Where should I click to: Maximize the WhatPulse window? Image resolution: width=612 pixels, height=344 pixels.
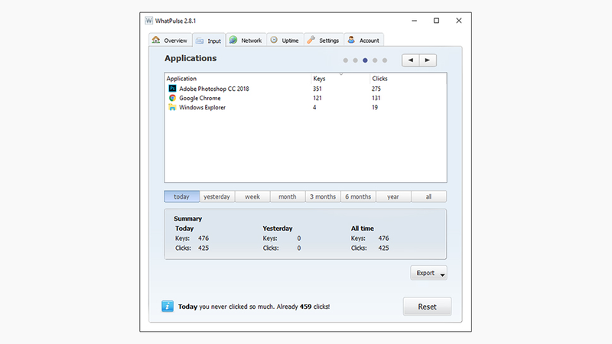coord(436,21)
